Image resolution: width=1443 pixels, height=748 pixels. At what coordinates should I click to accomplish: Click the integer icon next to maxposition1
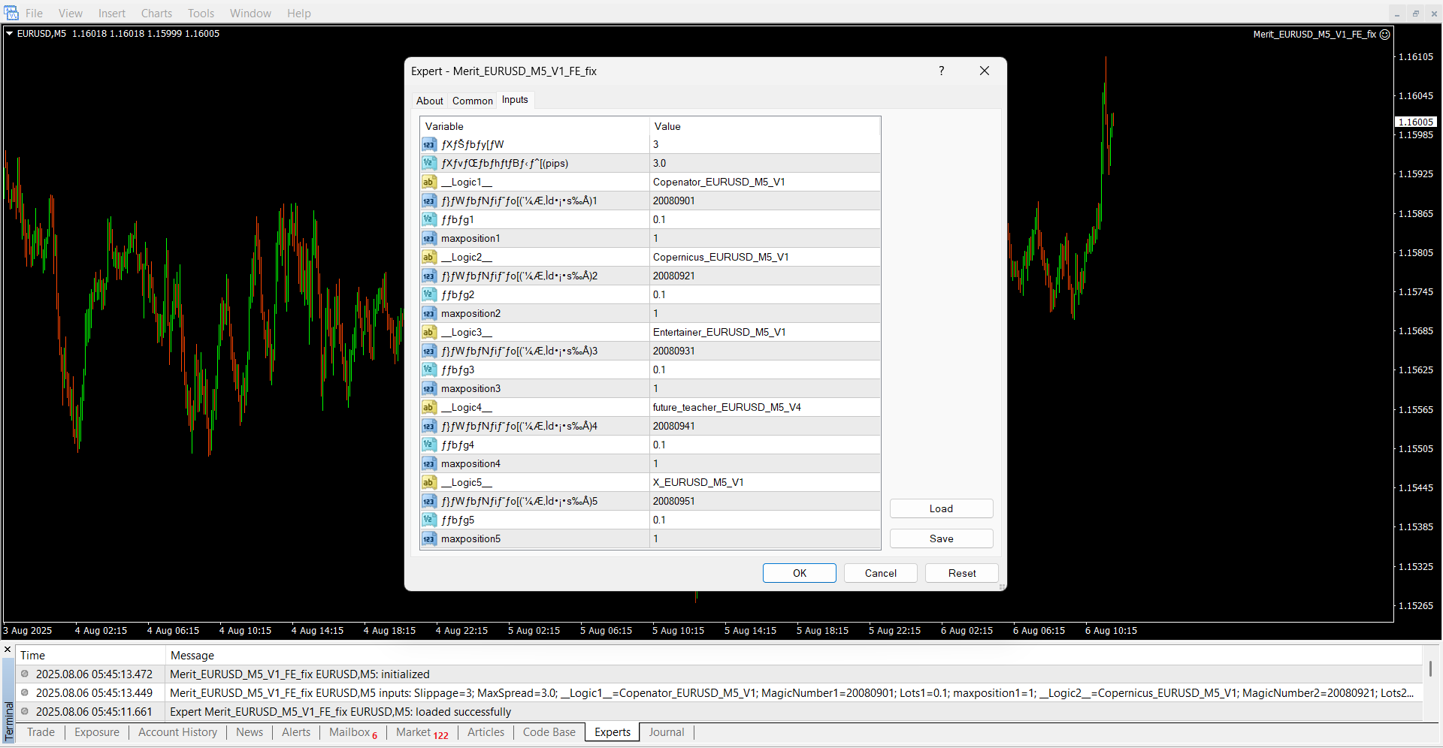point(428,238)
